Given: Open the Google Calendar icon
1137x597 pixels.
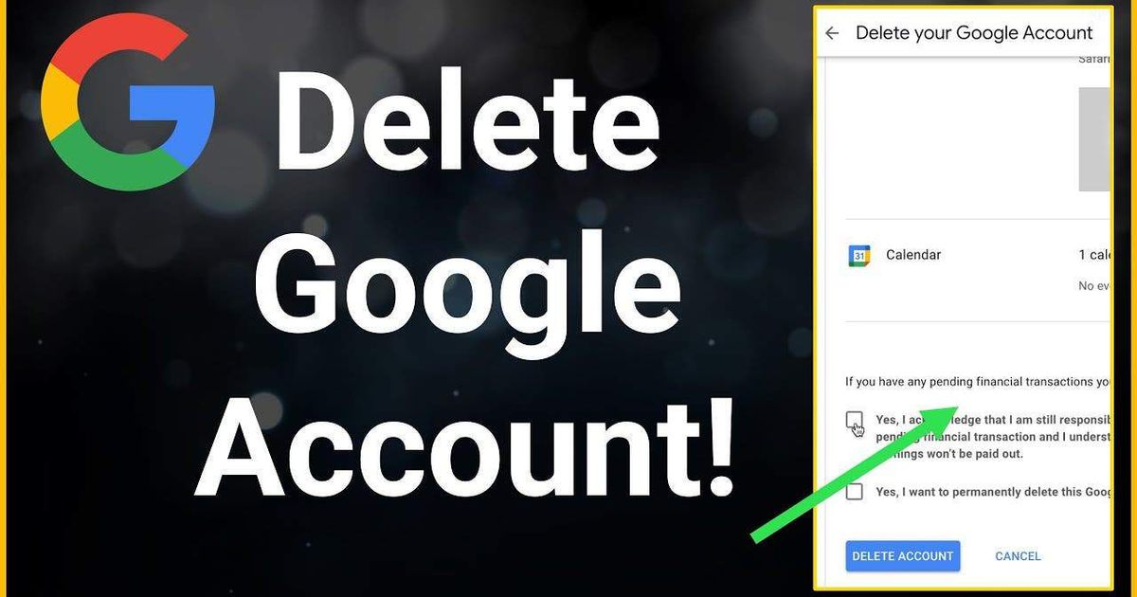Looking at the screenshot, I should coord(858,256).
